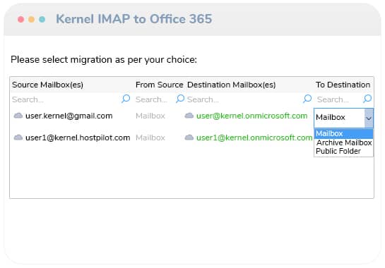Image resolution: width=385 pixels, height=268 pixels.
Task: Click the red window close dot
Action: pyautogui.click(x=21, y=19)
